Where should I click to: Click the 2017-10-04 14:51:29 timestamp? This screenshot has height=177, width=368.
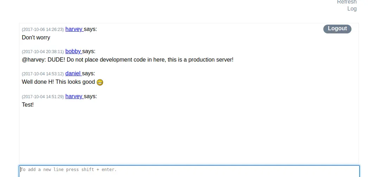pos(43,97)
